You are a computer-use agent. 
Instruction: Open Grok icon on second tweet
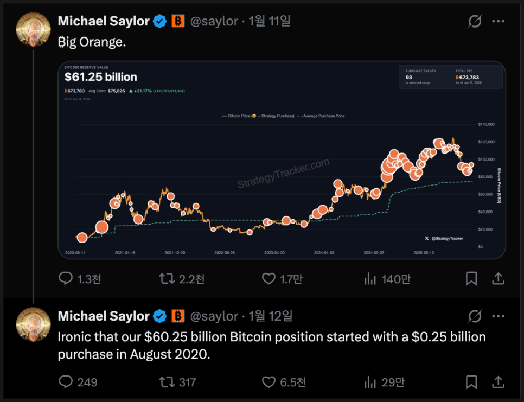click(x=475, y=316)
